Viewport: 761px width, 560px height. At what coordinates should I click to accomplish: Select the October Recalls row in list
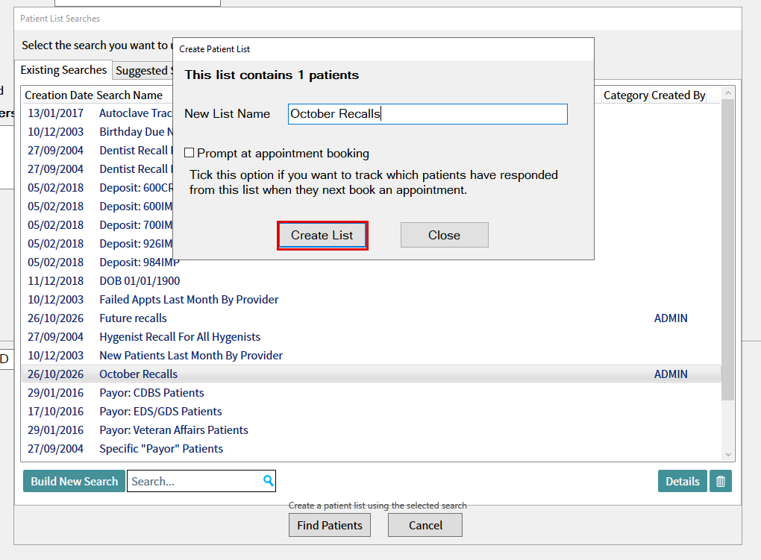pyautogui.click(x=372, y=374)
